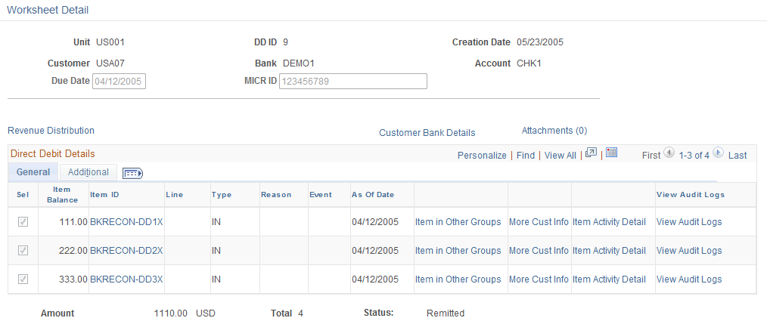Toggle checkbox for item BKRECON-DD3X
Image resolution: width=767 pixels, height=318 pixels.
(x=23, y=279)
